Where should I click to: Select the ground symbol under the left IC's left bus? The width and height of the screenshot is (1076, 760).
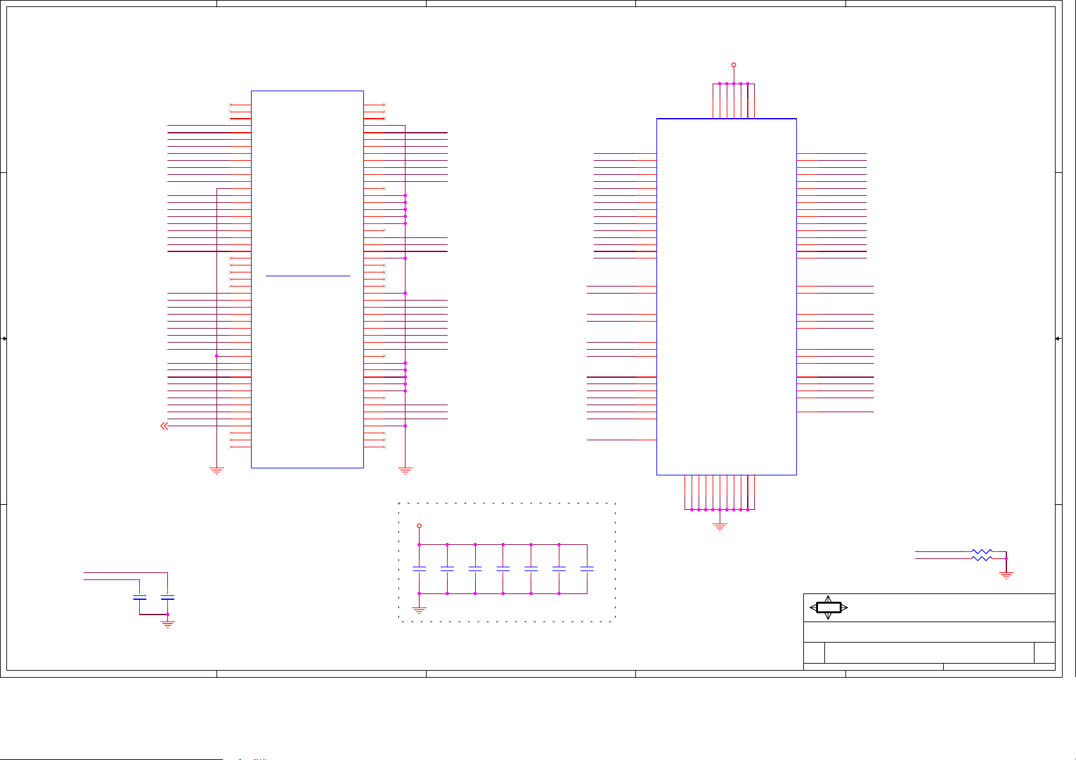click(x=216, y=471)
